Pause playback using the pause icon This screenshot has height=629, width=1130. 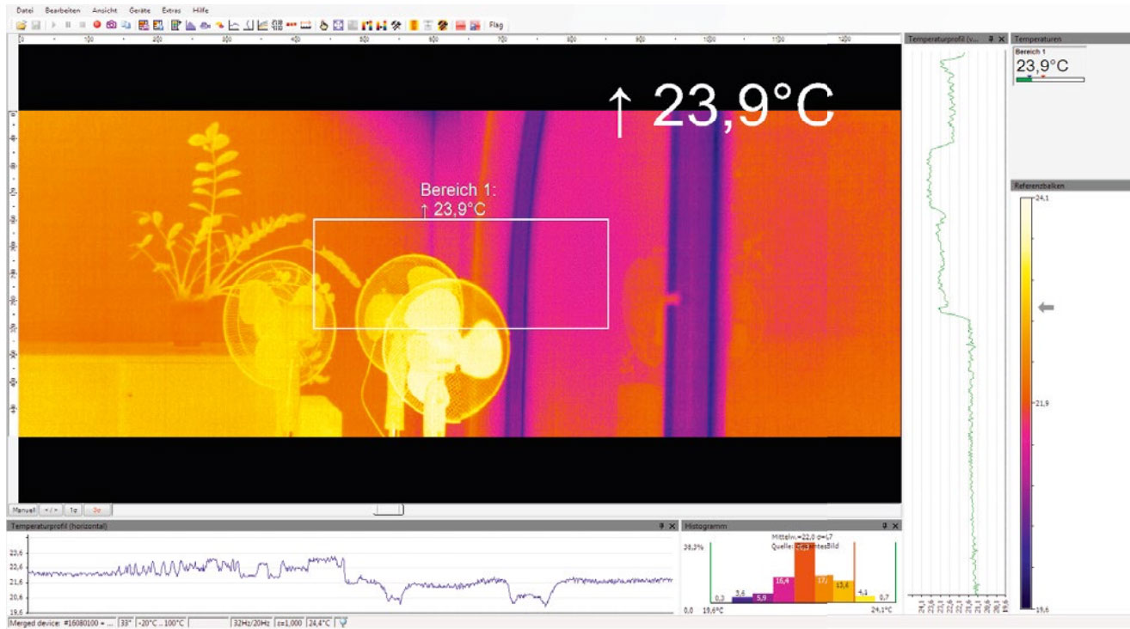(67, 27)
